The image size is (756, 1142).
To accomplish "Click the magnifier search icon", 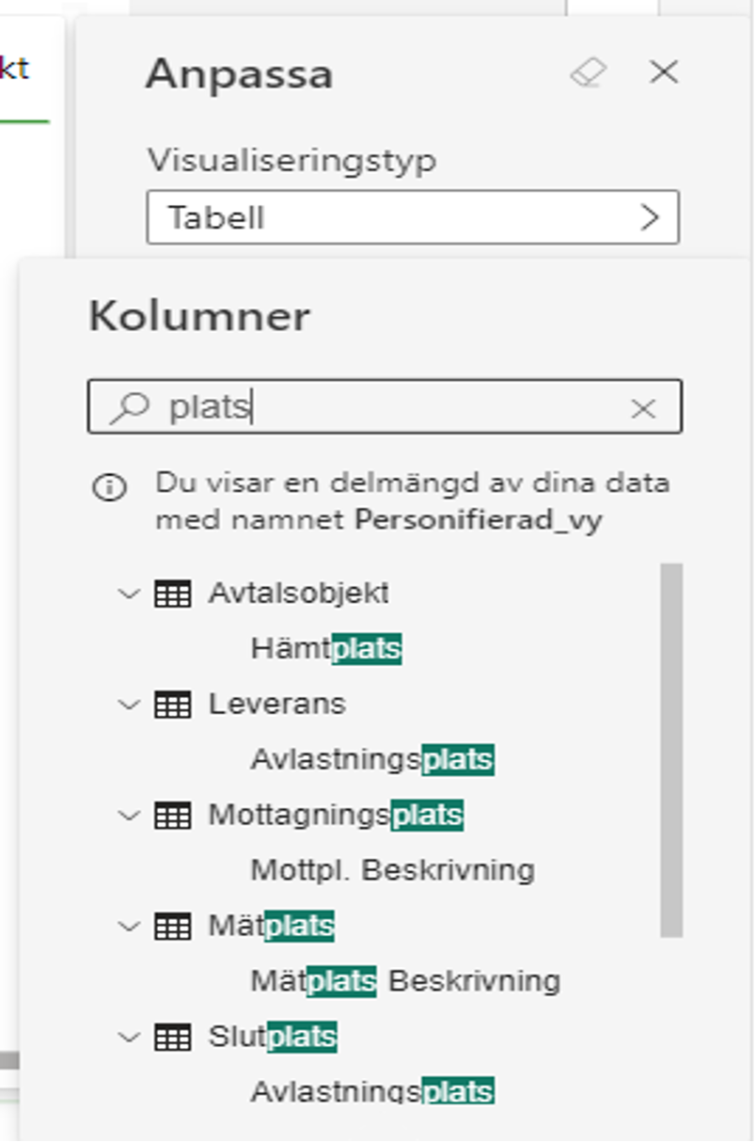I will point(130,407).
